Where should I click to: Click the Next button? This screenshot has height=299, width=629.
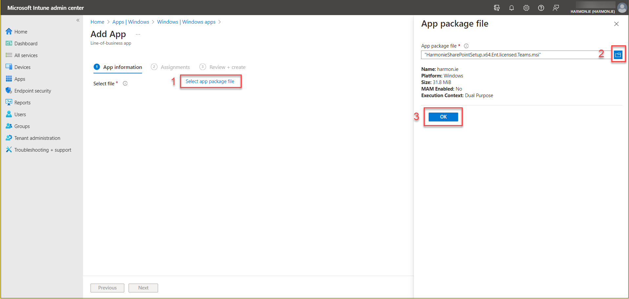(143, 288)
